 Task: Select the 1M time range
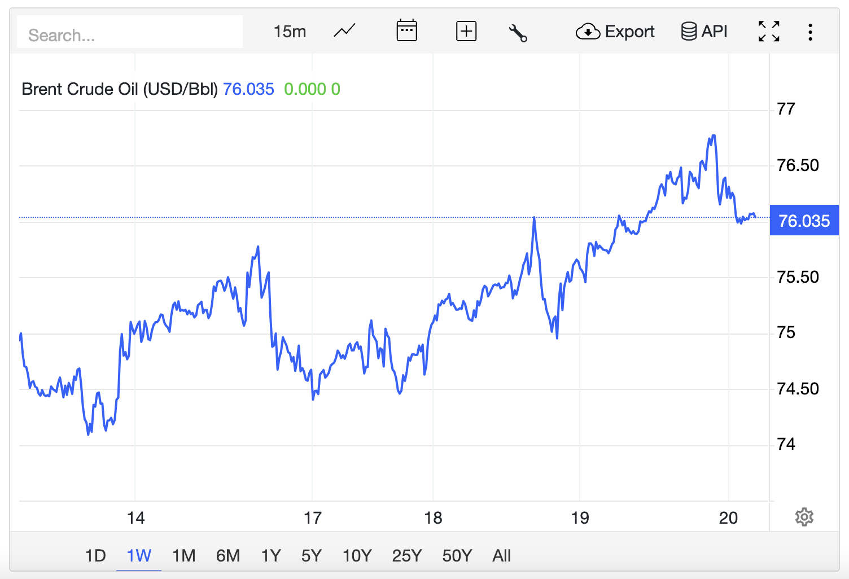pyautogui.click(x=183, y=556)
